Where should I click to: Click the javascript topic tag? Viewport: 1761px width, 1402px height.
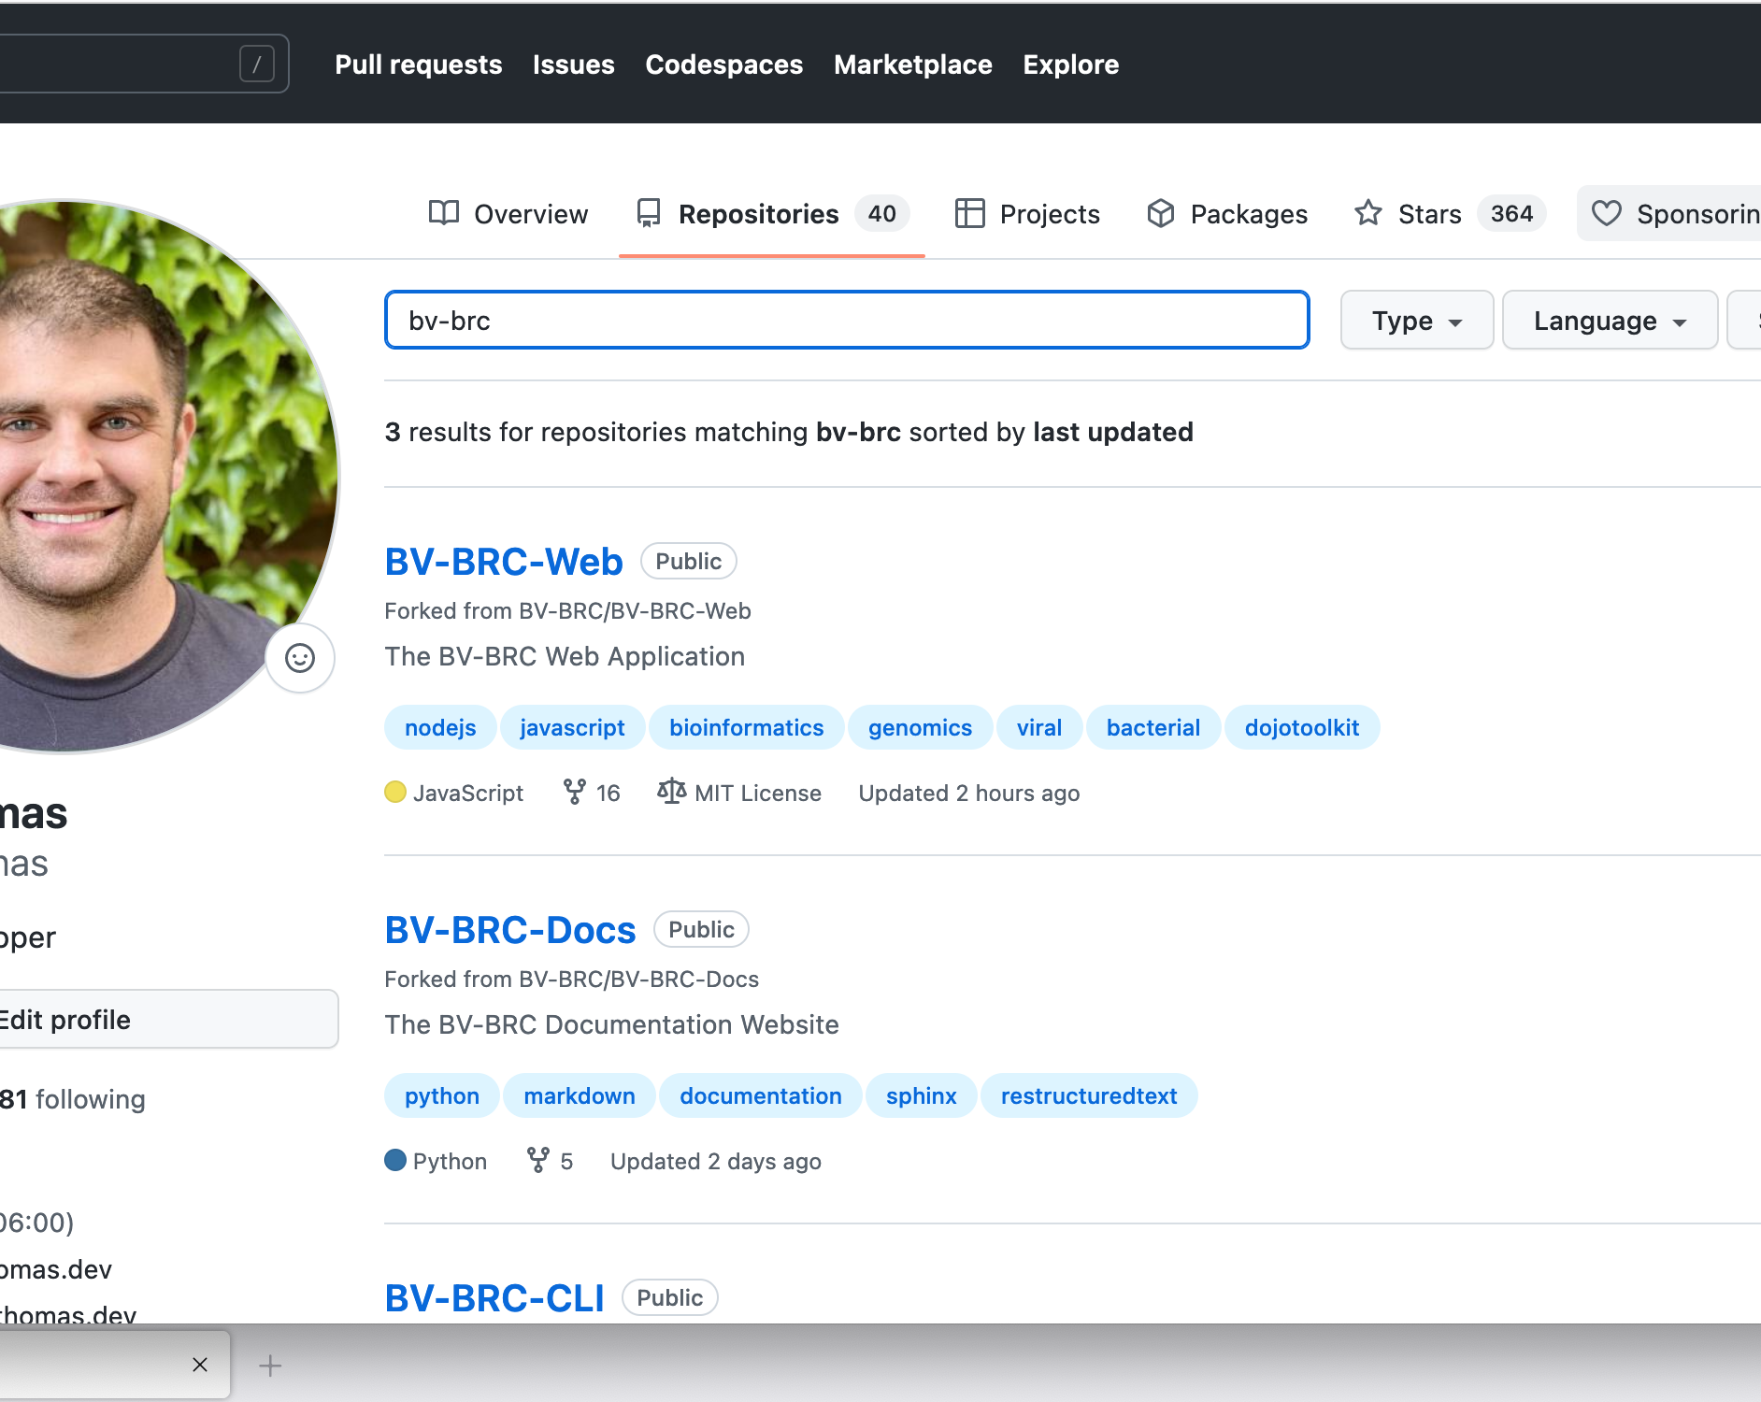[x=572, y=727]
